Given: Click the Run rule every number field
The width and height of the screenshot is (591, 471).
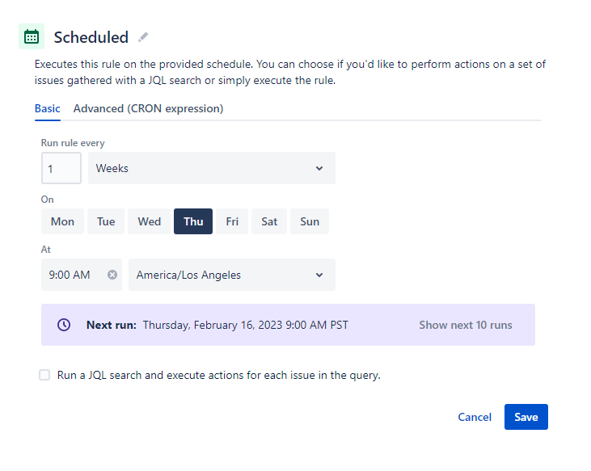Looking at the screenshot, I should (61, 168).
